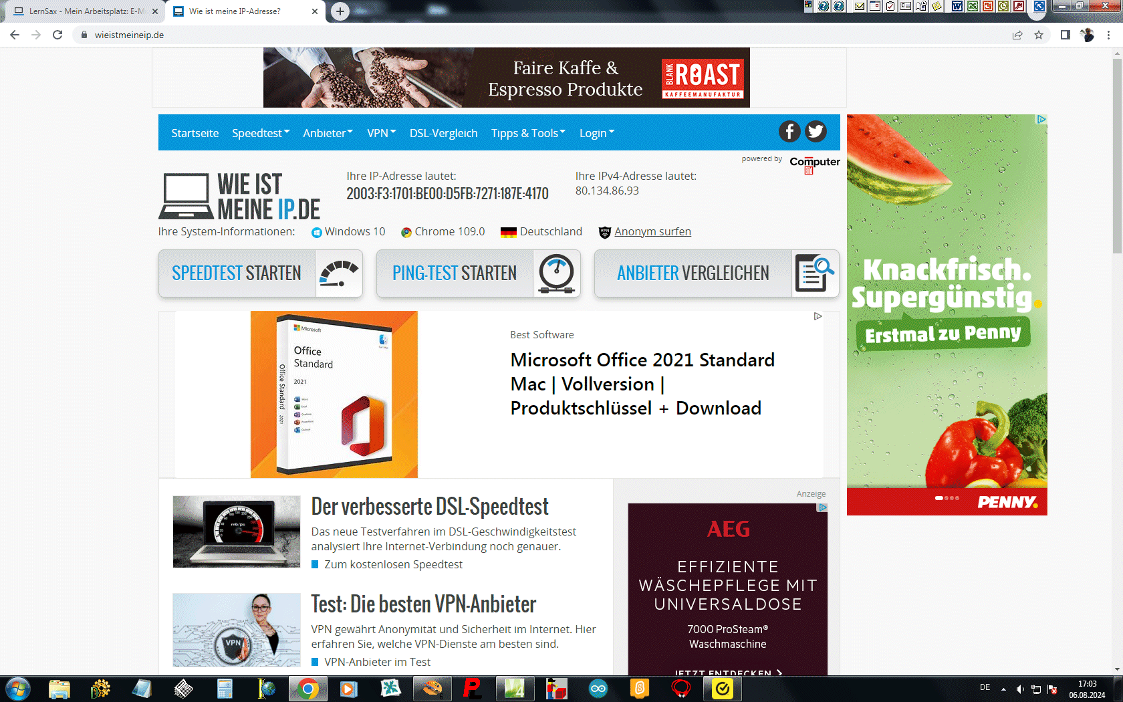Click the vertical page scrollbar thumb

click(x=1117, y=156)
